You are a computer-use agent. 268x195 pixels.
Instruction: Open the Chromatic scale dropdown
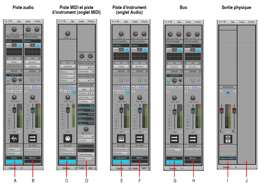click(86, 72)
